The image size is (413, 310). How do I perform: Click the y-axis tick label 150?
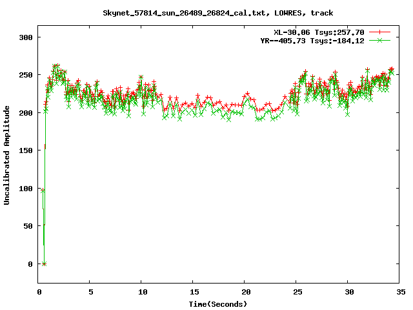coord(26,150)
